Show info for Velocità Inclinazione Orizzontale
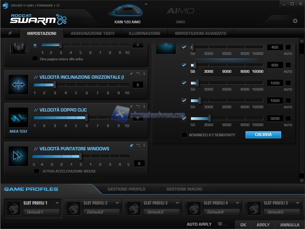Image resolution: width=305 pixels, height=229 pixels. 144,74
